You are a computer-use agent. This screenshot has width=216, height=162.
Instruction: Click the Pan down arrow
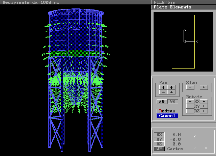[x=171, y=87]
